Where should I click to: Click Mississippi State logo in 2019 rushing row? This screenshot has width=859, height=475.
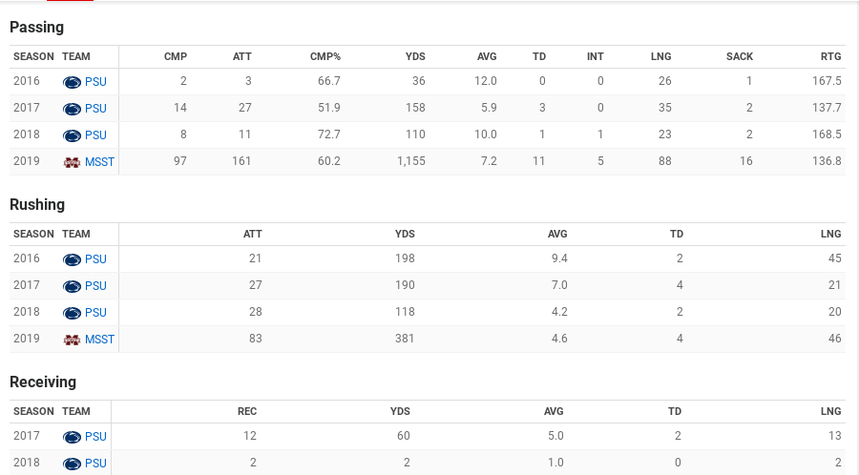pyautogui.click(x=72, y=340)
